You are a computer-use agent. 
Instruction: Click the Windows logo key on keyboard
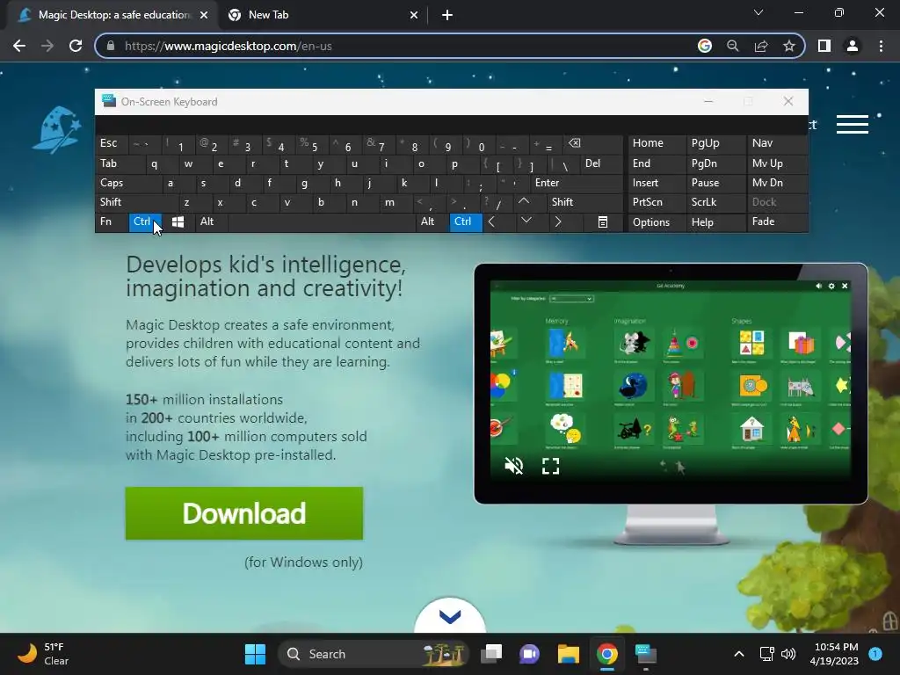178,222
